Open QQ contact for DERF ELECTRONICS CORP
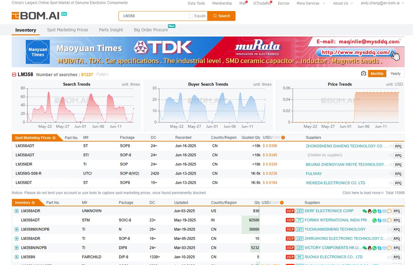The height and width of the screenshot is (265, 413). (x=370, y=211)
